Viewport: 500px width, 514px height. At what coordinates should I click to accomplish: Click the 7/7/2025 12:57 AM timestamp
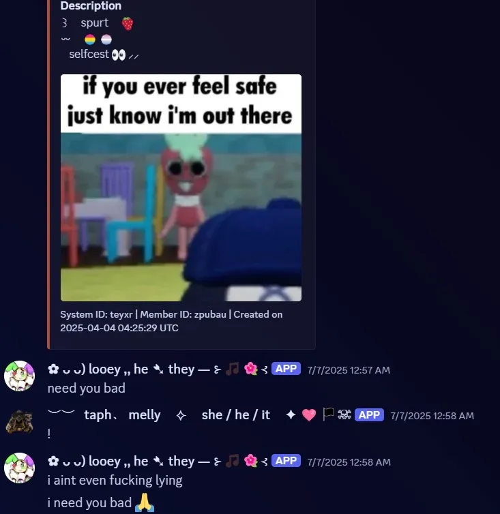pos(349,370)
